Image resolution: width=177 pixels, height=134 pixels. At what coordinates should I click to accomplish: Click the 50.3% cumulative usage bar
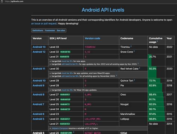click(152, 72)
